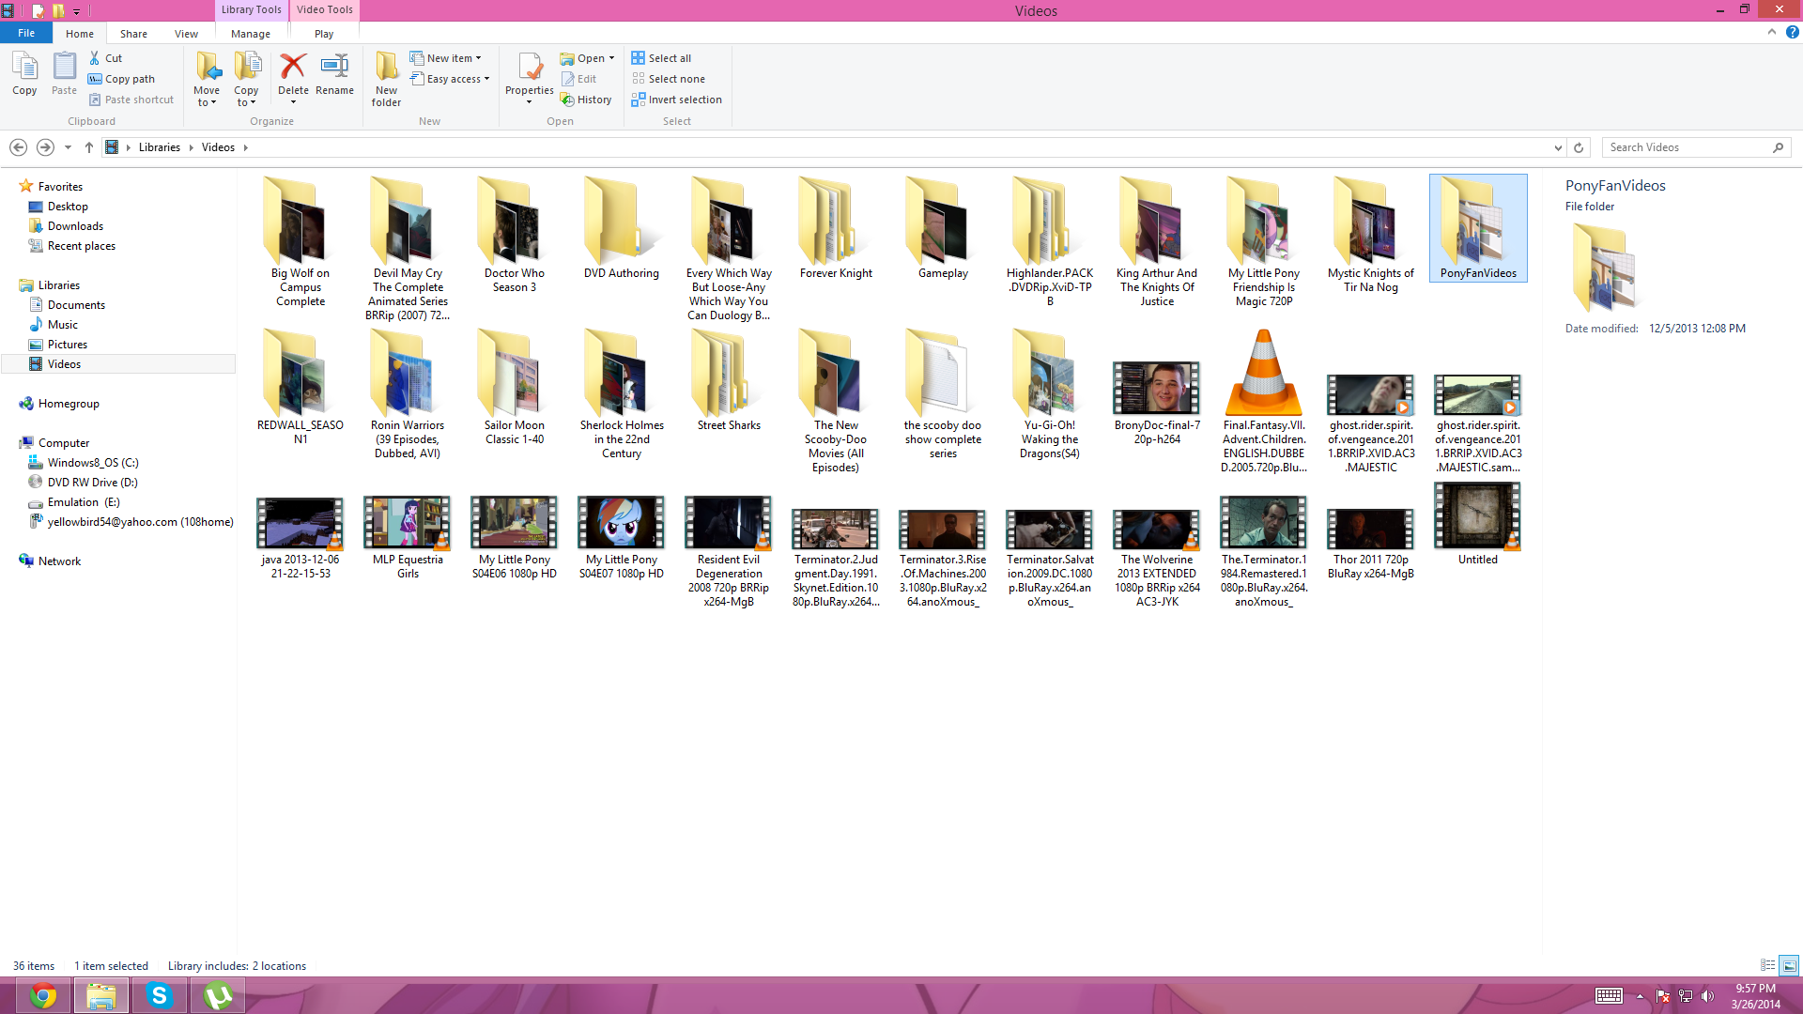Go back with the Back arrow
This screenshot has height=1014, width=1803.
point(18,147)
